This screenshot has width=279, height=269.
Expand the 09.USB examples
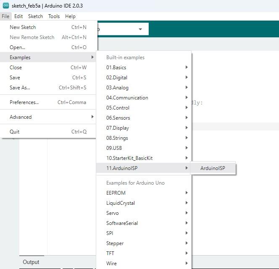pyautogui.click(x=144, y=148)
